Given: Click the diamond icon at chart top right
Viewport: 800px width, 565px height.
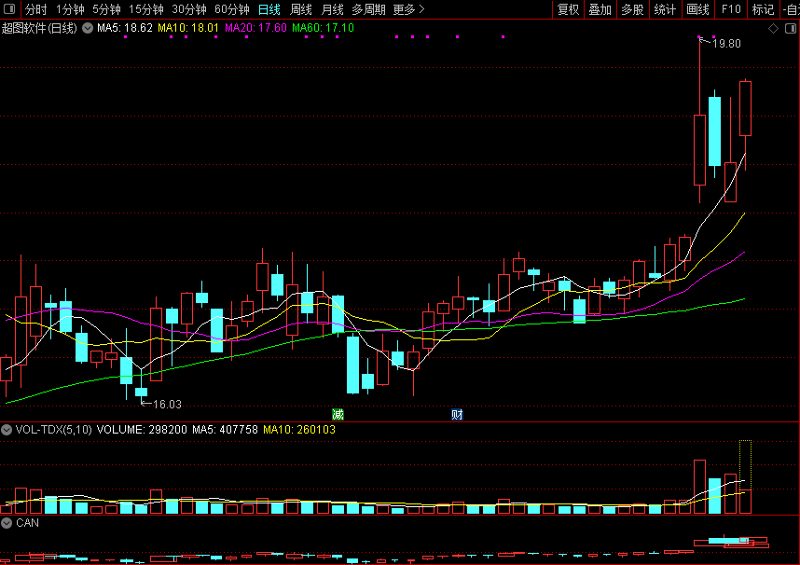Looking at the screenshot, I should point(774,29).
